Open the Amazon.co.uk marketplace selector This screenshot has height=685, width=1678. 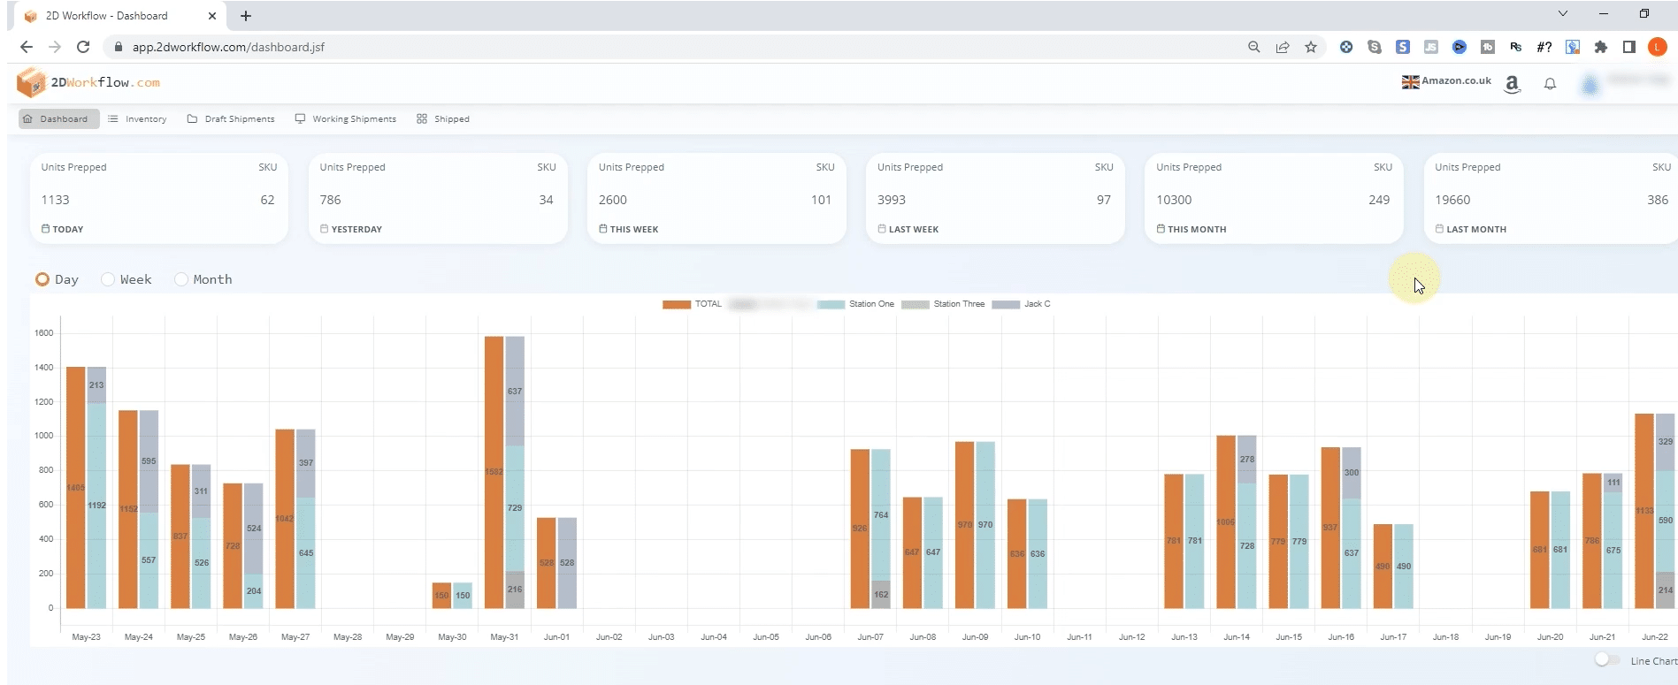pyautogui.click(x=1446, y=81)
